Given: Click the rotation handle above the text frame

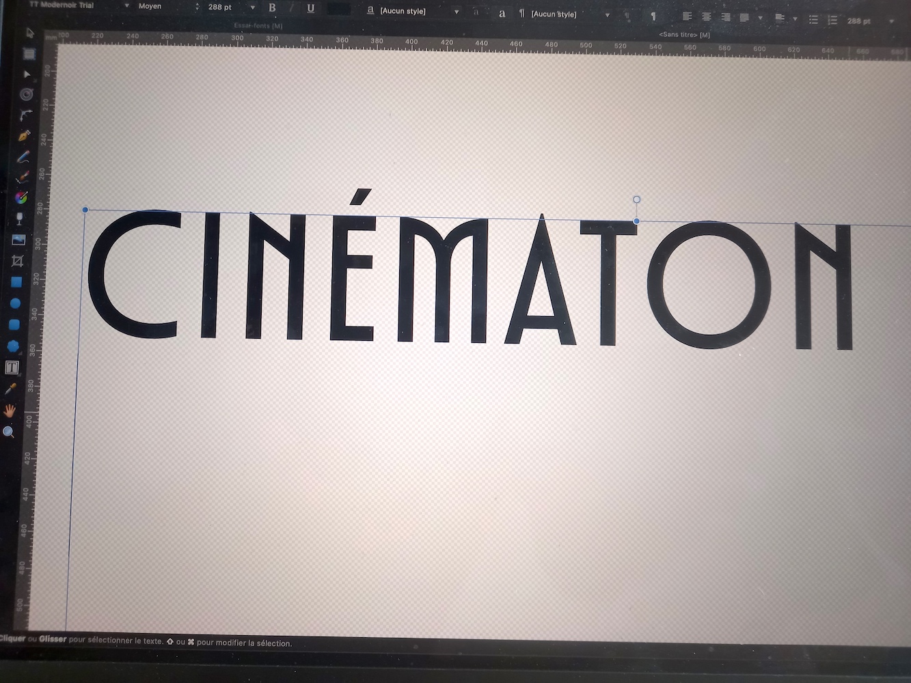Looking at the screenshot, I should click(637, 200).
